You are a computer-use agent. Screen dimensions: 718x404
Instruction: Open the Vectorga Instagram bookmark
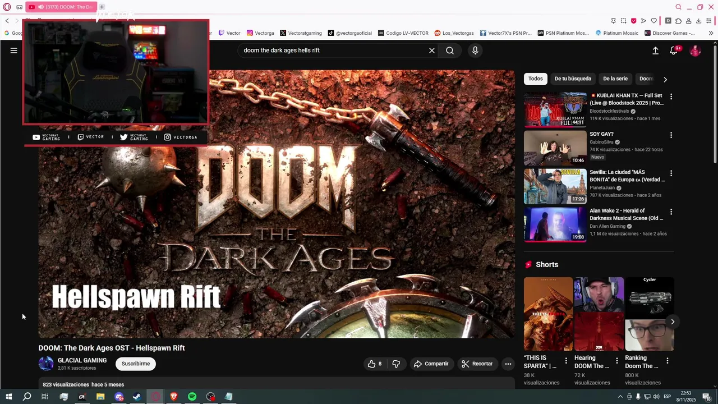click(260, 33)
